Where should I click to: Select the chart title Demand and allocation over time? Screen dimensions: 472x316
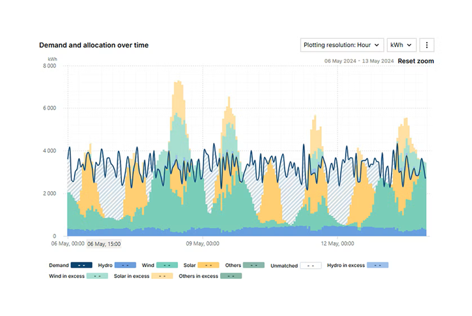[x=94, y=45]
